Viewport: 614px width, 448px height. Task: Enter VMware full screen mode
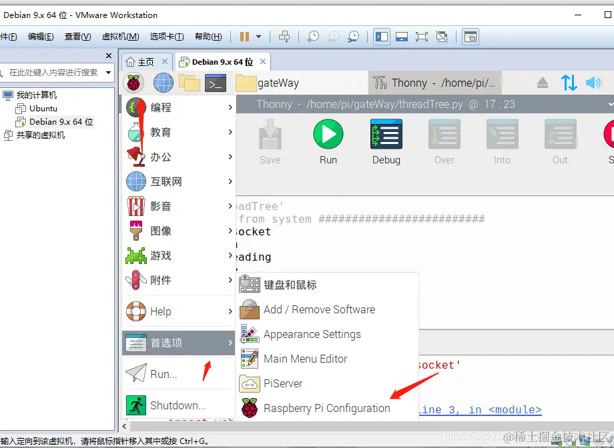(422, 37)
